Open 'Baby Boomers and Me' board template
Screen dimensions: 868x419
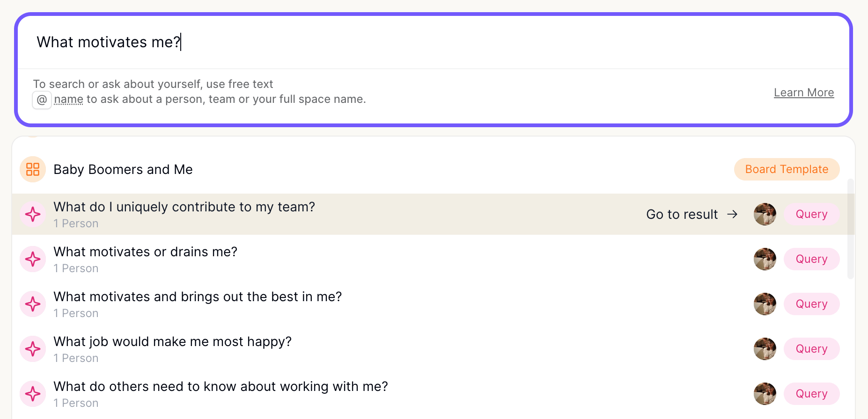click(x=433, y=169)
